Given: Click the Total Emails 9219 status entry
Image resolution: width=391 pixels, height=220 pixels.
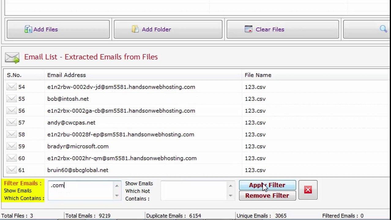Looking at the screenshot, I should (88, 216).
